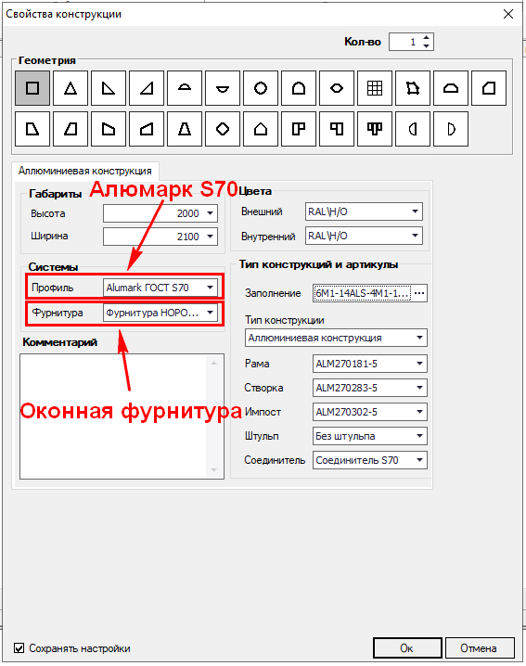Click the Высота value field 2000
Image resolution: width=526 pixels, height=666 pixels.
(153, 213)
